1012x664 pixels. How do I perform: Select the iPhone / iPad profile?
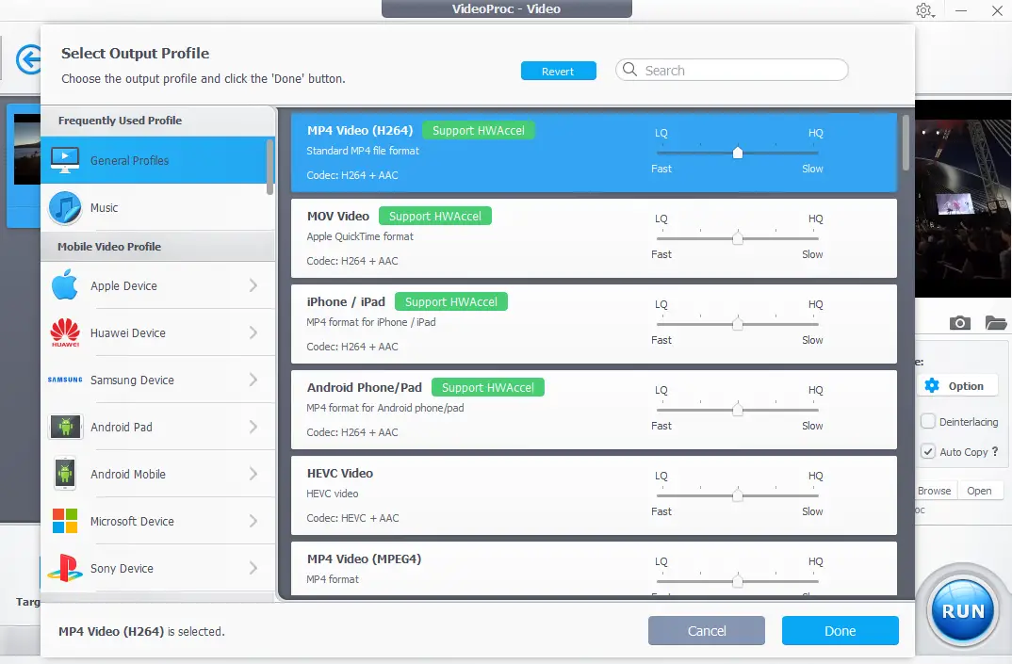pyautogui.click(x=594, y=324)
